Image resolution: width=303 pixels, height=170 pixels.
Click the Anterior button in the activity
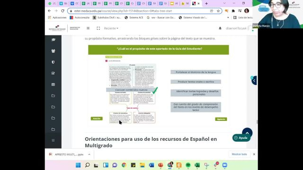tap(97, 119)
